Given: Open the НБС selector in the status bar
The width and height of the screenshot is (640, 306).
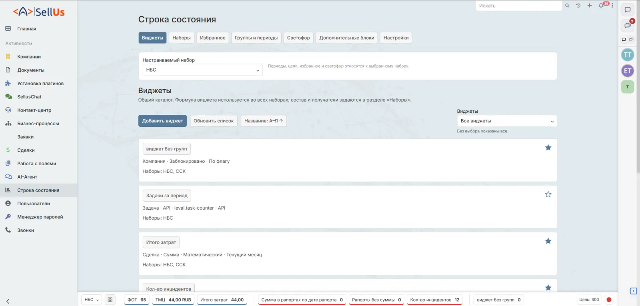Looking at the screenshot, I should (92, 300).
